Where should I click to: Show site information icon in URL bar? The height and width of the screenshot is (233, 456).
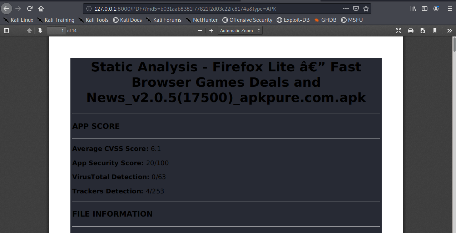89,9
